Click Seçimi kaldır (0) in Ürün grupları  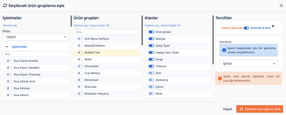pyautogui.click(x=100, y=26)
